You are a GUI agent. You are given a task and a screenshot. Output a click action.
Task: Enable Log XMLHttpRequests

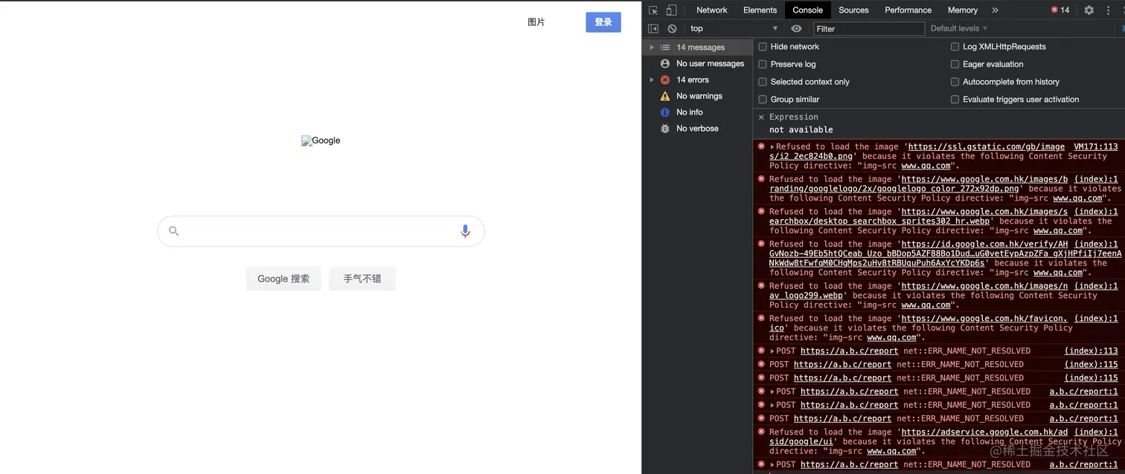coord(955,46)
